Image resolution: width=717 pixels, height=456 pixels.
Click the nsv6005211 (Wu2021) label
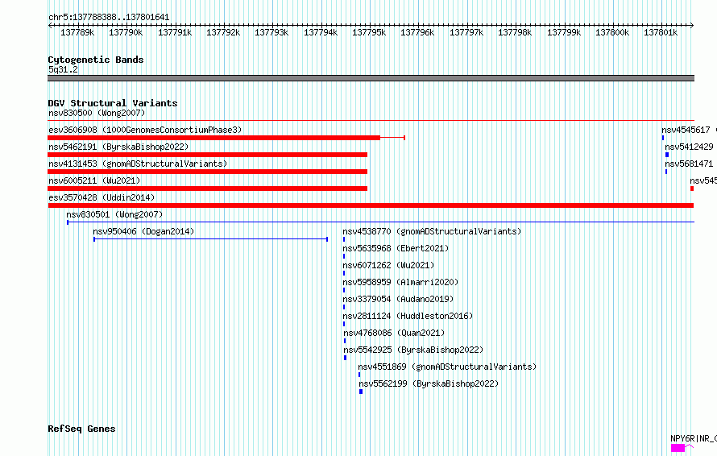[94, 180]
